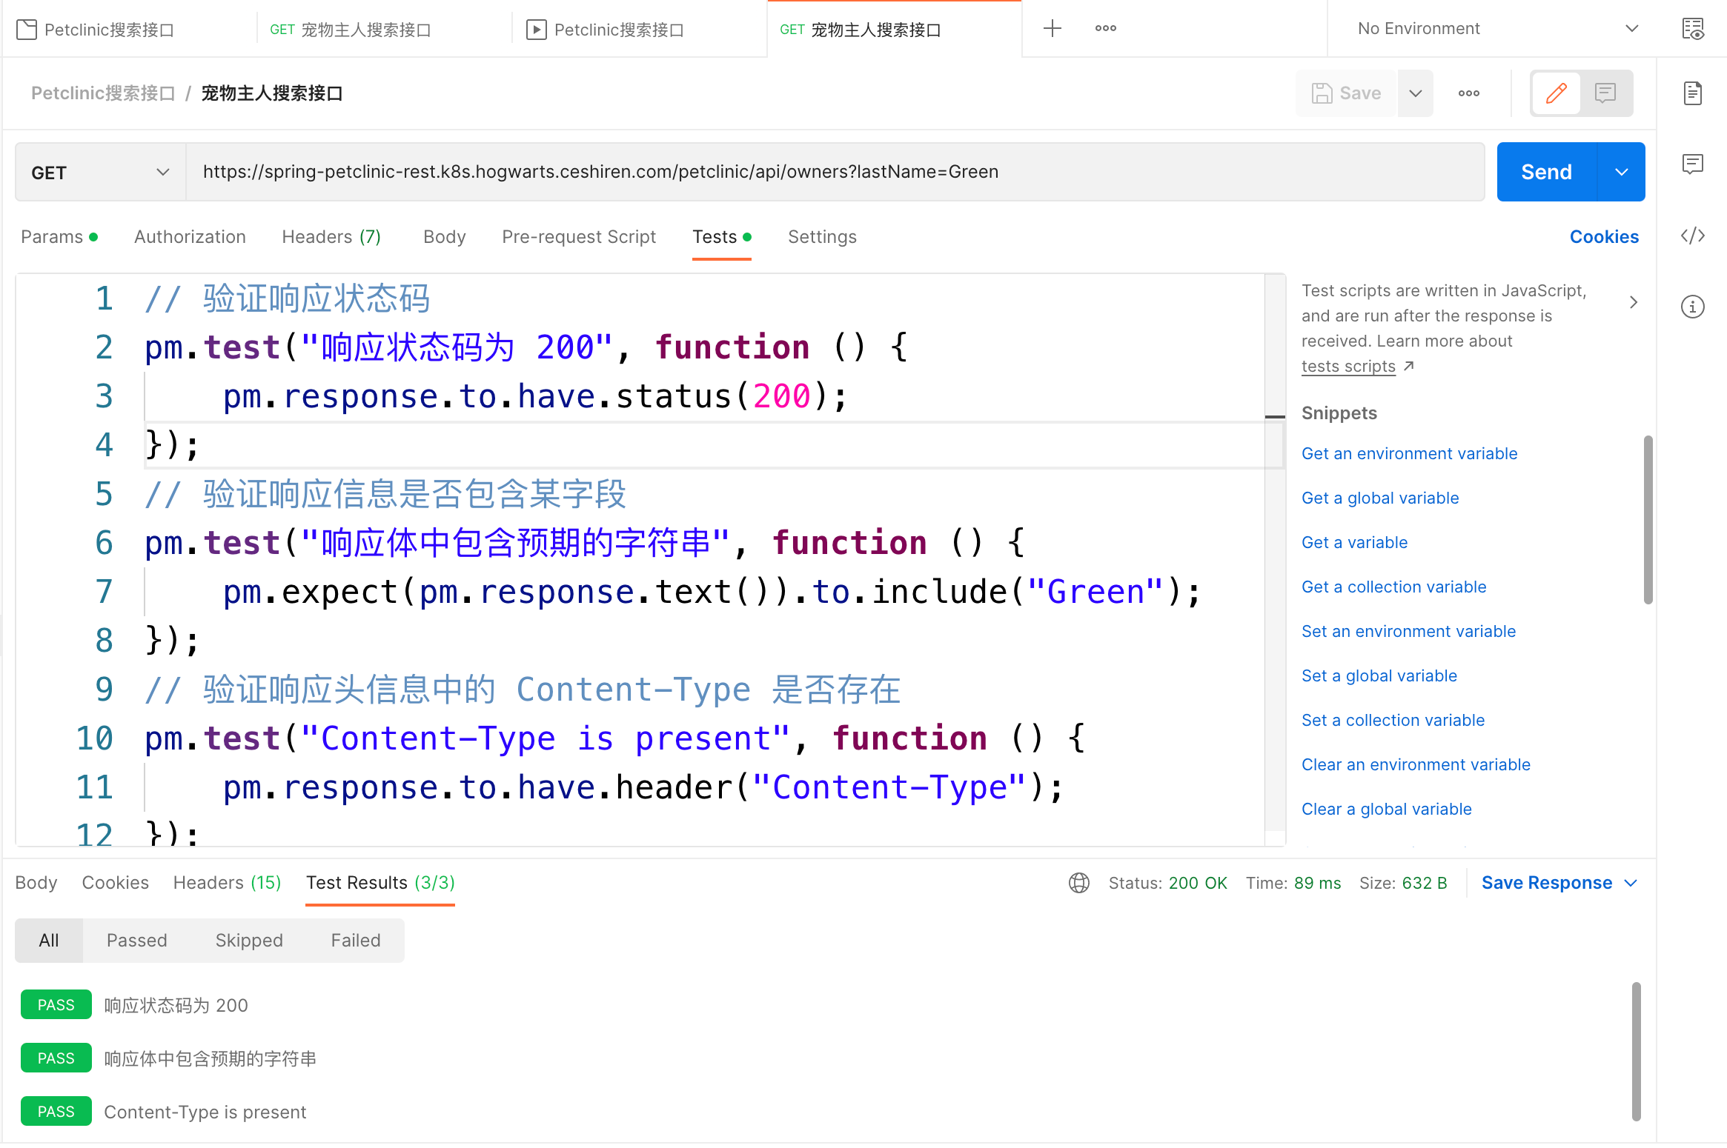Open the request info icon
1727x1148 pixels.
point(1693,306)
